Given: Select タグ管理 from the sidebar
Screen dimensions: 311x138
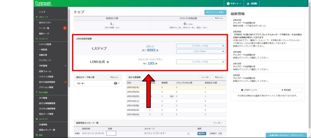Looking at the screenshot, I should tap(43, 98).
